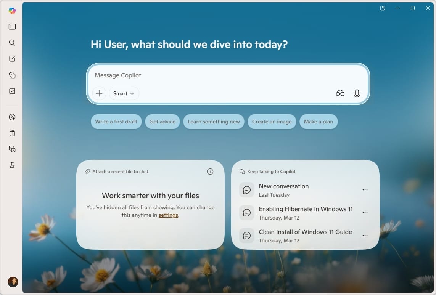
Task: Open more options for Clean Install conversation
Action: click(x=365, y=236)
